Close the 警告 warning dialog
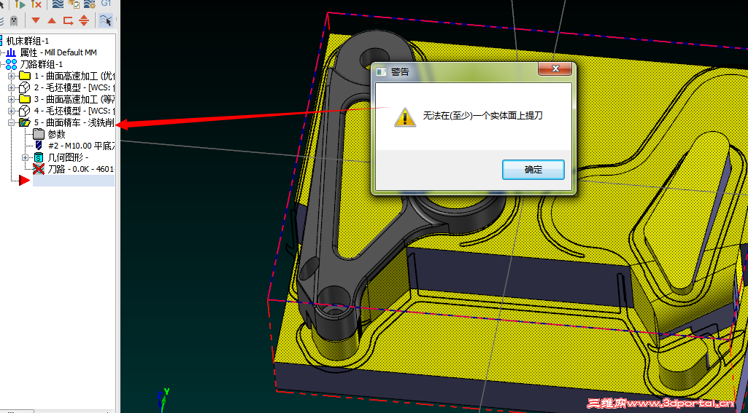 pos(555,68)
